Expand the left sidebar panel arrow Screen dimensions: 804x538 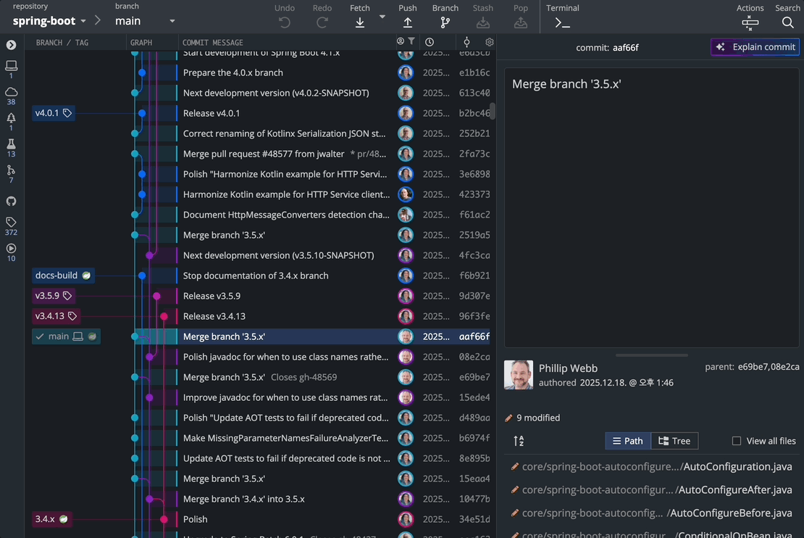11,45
